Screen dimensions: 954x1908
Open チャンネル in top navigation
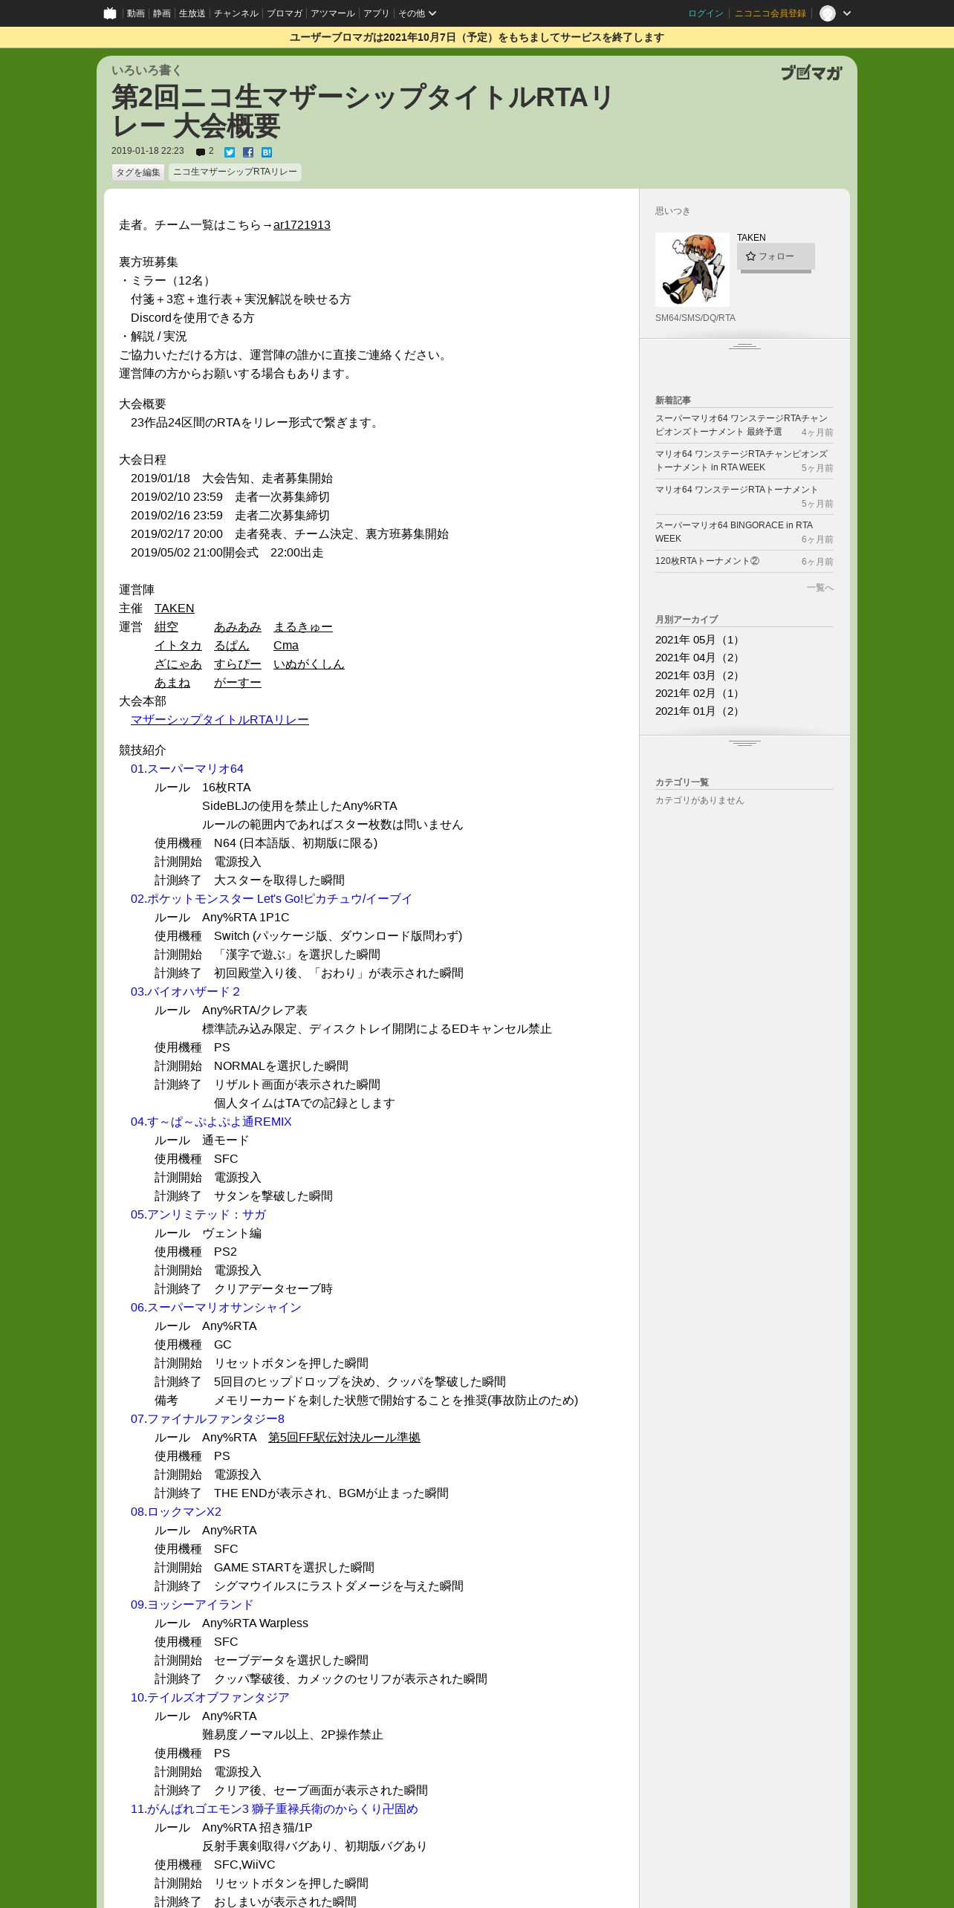coord(236,13)
